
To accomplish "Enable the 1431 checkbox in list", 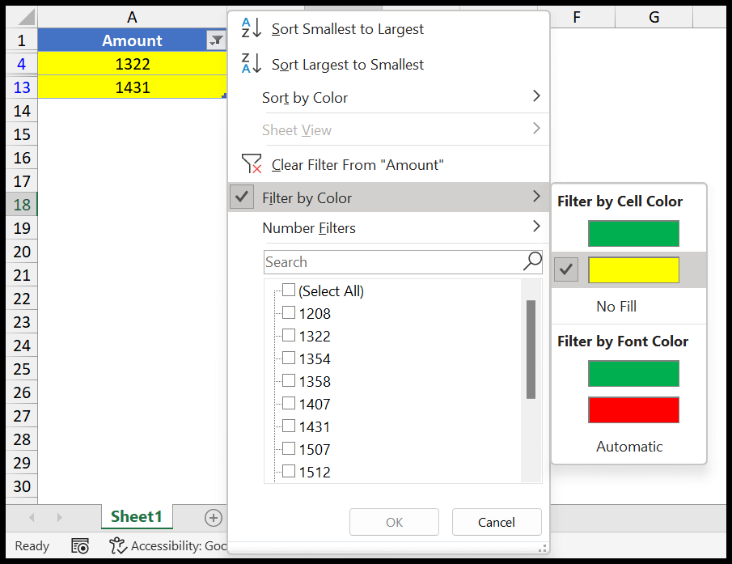I will tap(289, 426).
